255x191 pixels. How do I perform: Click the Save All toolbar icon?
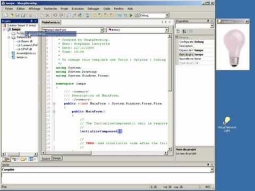pyautogui.click(x=23, y=15)
